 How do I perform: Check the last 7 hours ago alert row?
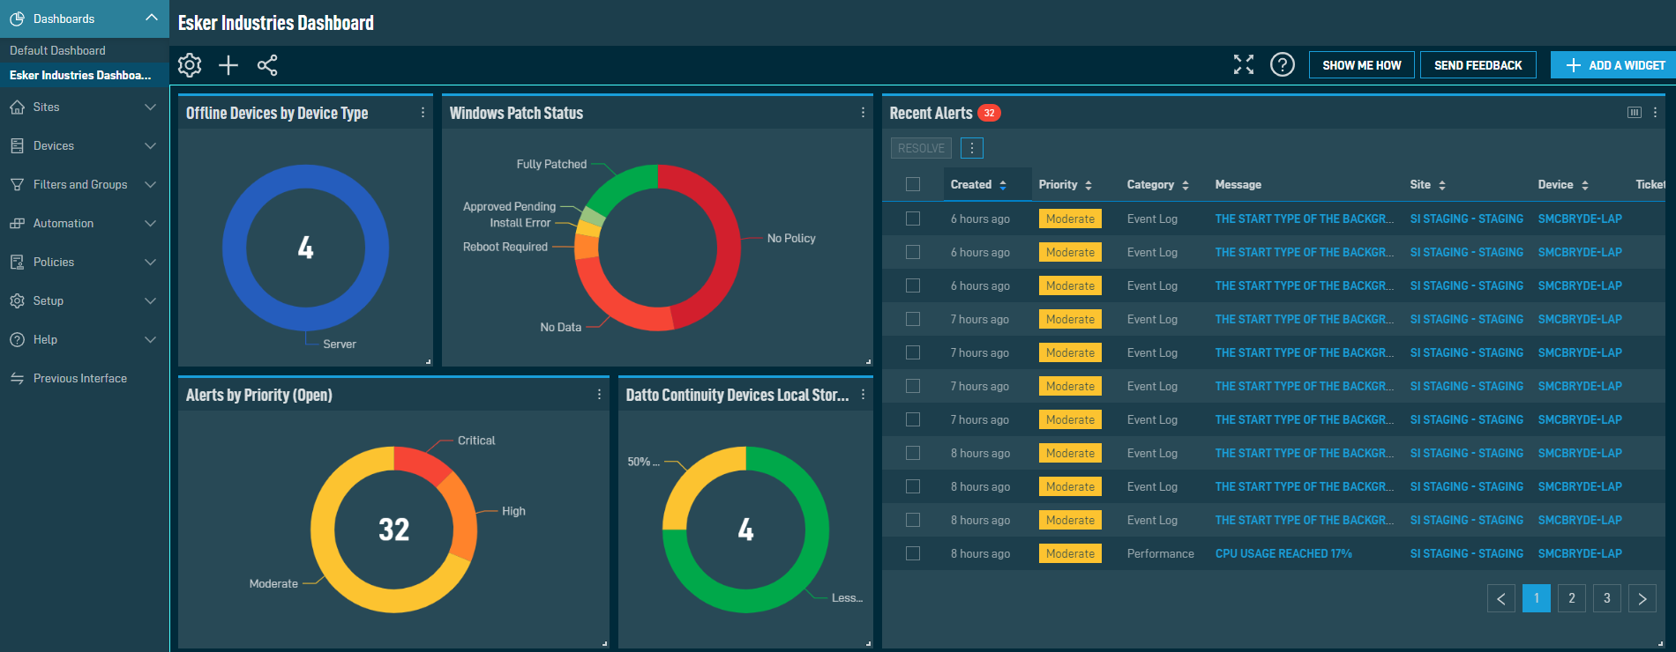click(913, 419)
